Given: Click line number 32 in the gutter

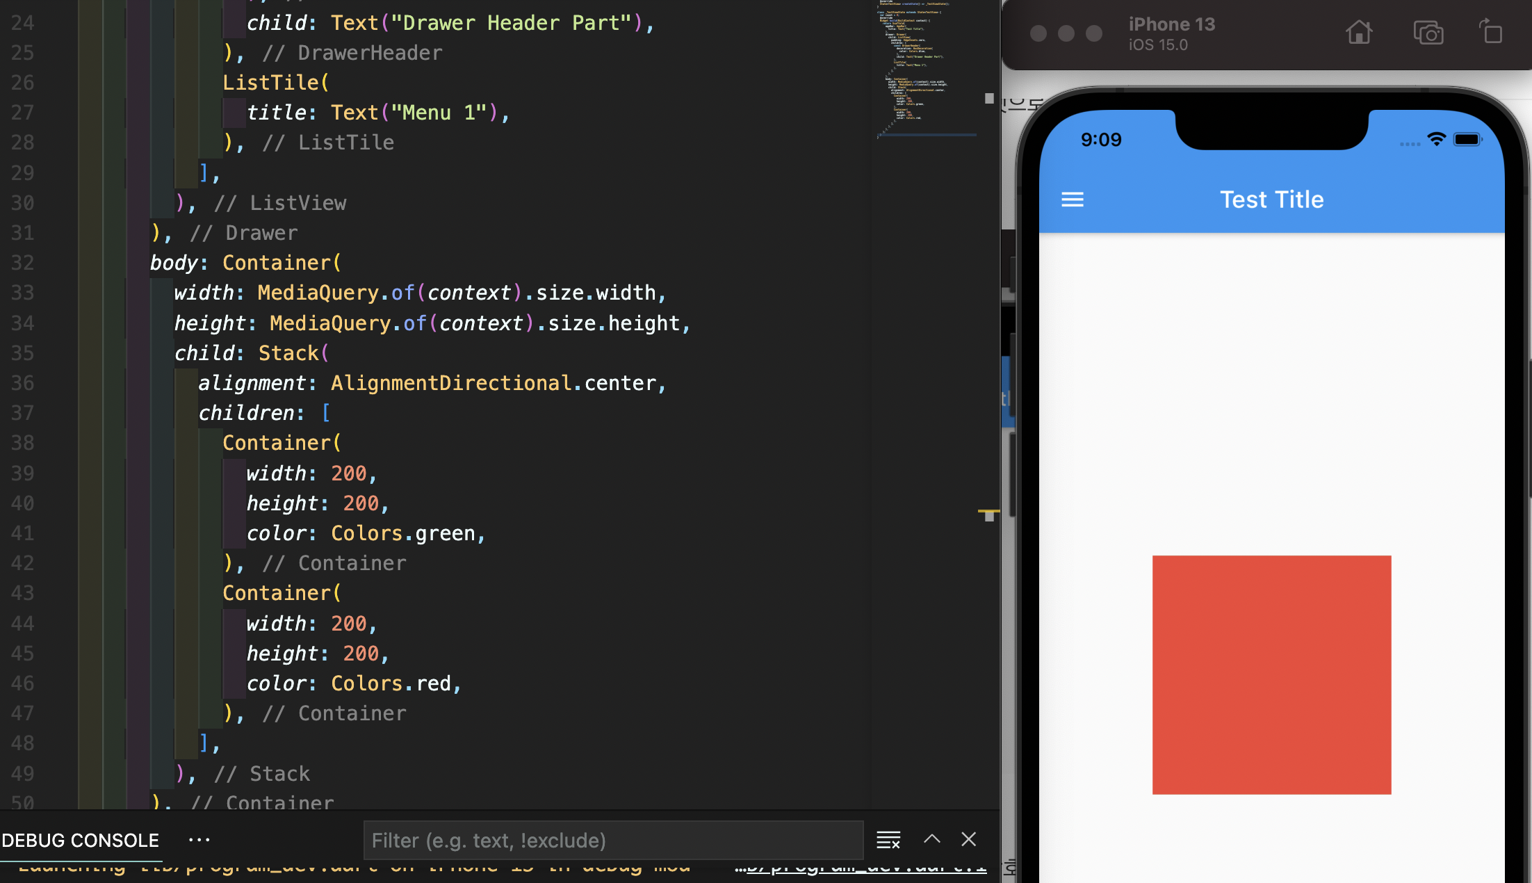Looking at the screenshot, I should pos(22,263).
